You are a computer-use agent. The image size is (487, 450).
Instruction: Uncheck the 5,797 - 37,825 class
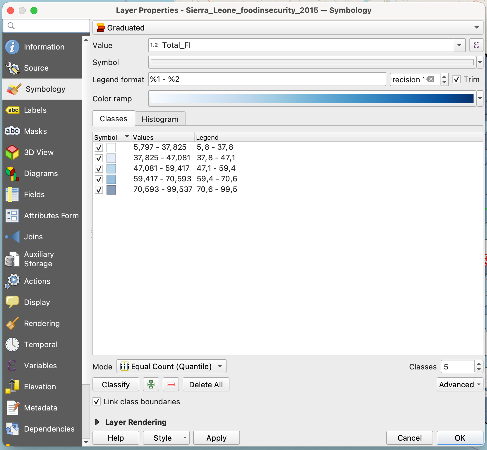pyautogui.click(x=99, y=147)
